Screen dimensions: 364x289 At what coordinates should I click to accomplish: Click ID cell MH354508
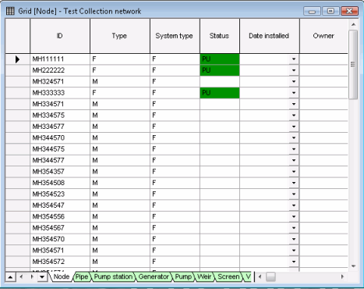point(60,183)
